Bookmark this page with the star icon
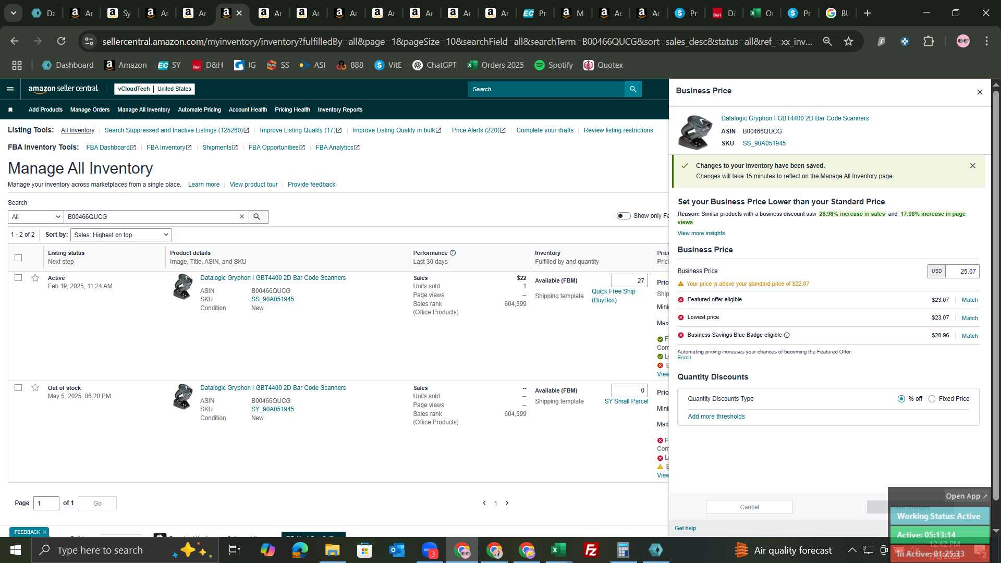1001x563 pixels. [x=849, y=41]
